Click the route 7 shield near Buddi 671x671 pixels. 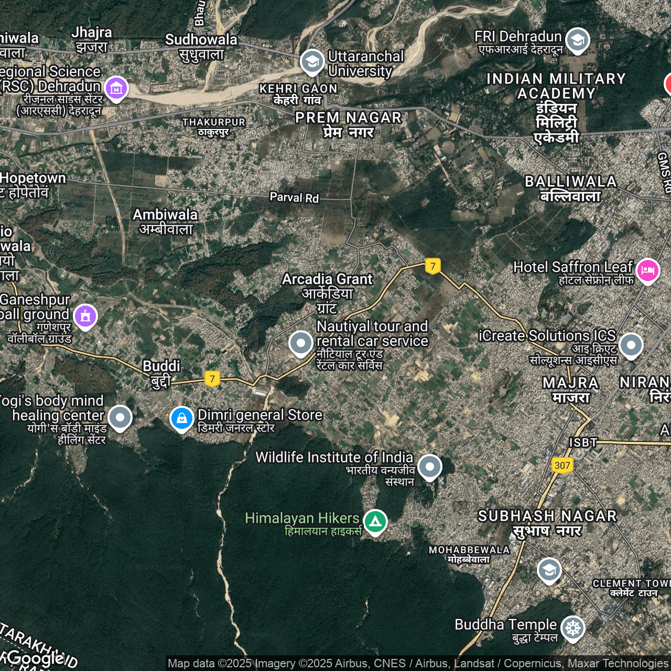pos(212,379)
